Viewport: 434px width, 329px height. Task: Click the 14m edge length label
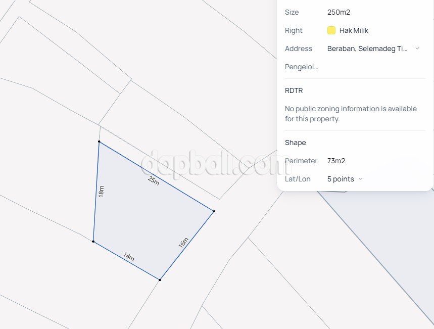point(129,257)
